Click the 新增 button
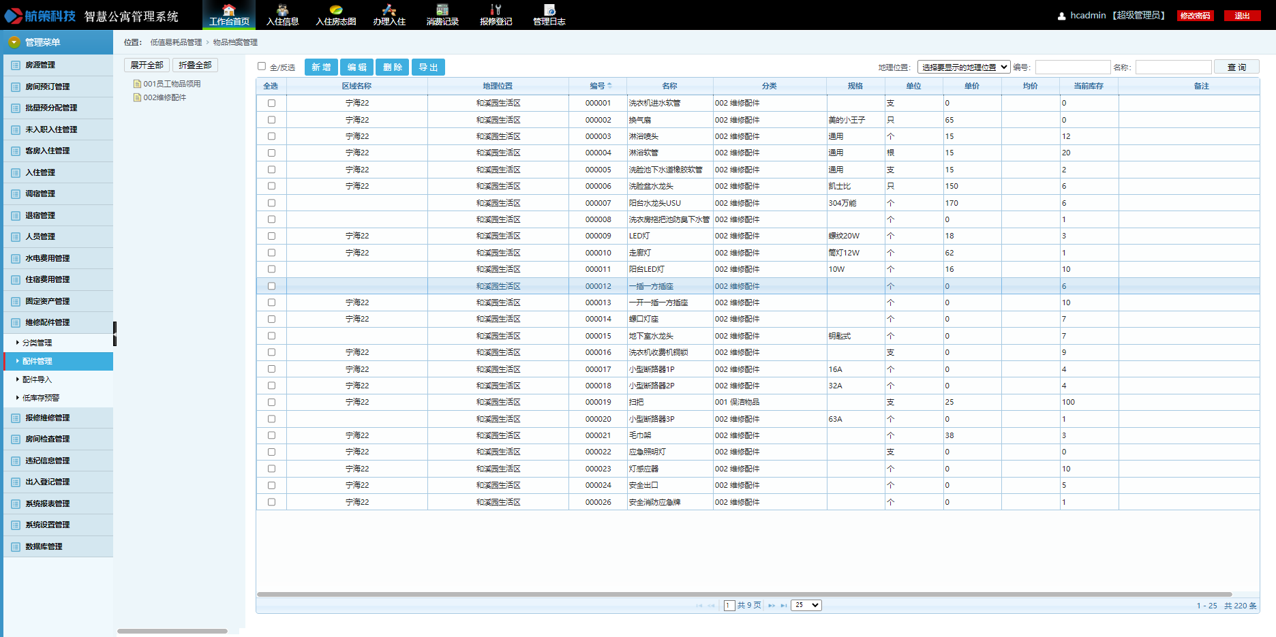Viewport: 1276px width, 637px height. (321, 67)
